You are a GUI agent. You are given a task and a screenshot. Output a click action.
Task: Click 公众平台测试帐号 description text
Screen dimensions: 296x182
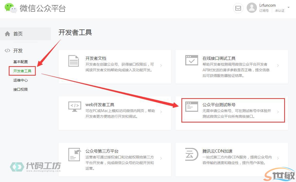click(237, 114)
